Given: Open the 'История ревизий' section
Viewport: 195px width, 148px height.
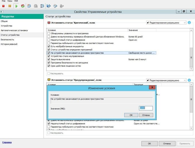Looking at the screenshot, I should pyautogui.click(x=22, y=44).
